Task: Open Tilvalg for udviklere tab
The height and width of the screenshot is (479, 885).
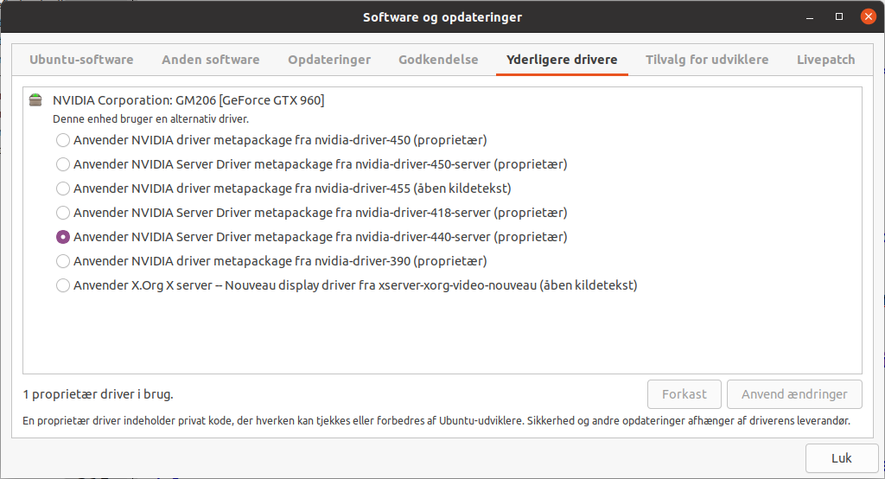Action: tap(707, 60)
